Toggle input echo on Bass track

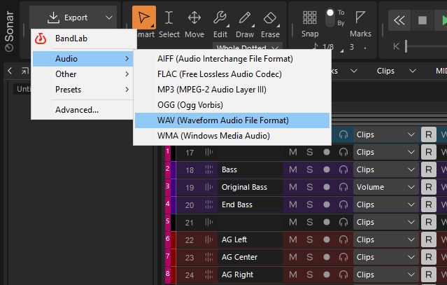click(x=343, y=169)
